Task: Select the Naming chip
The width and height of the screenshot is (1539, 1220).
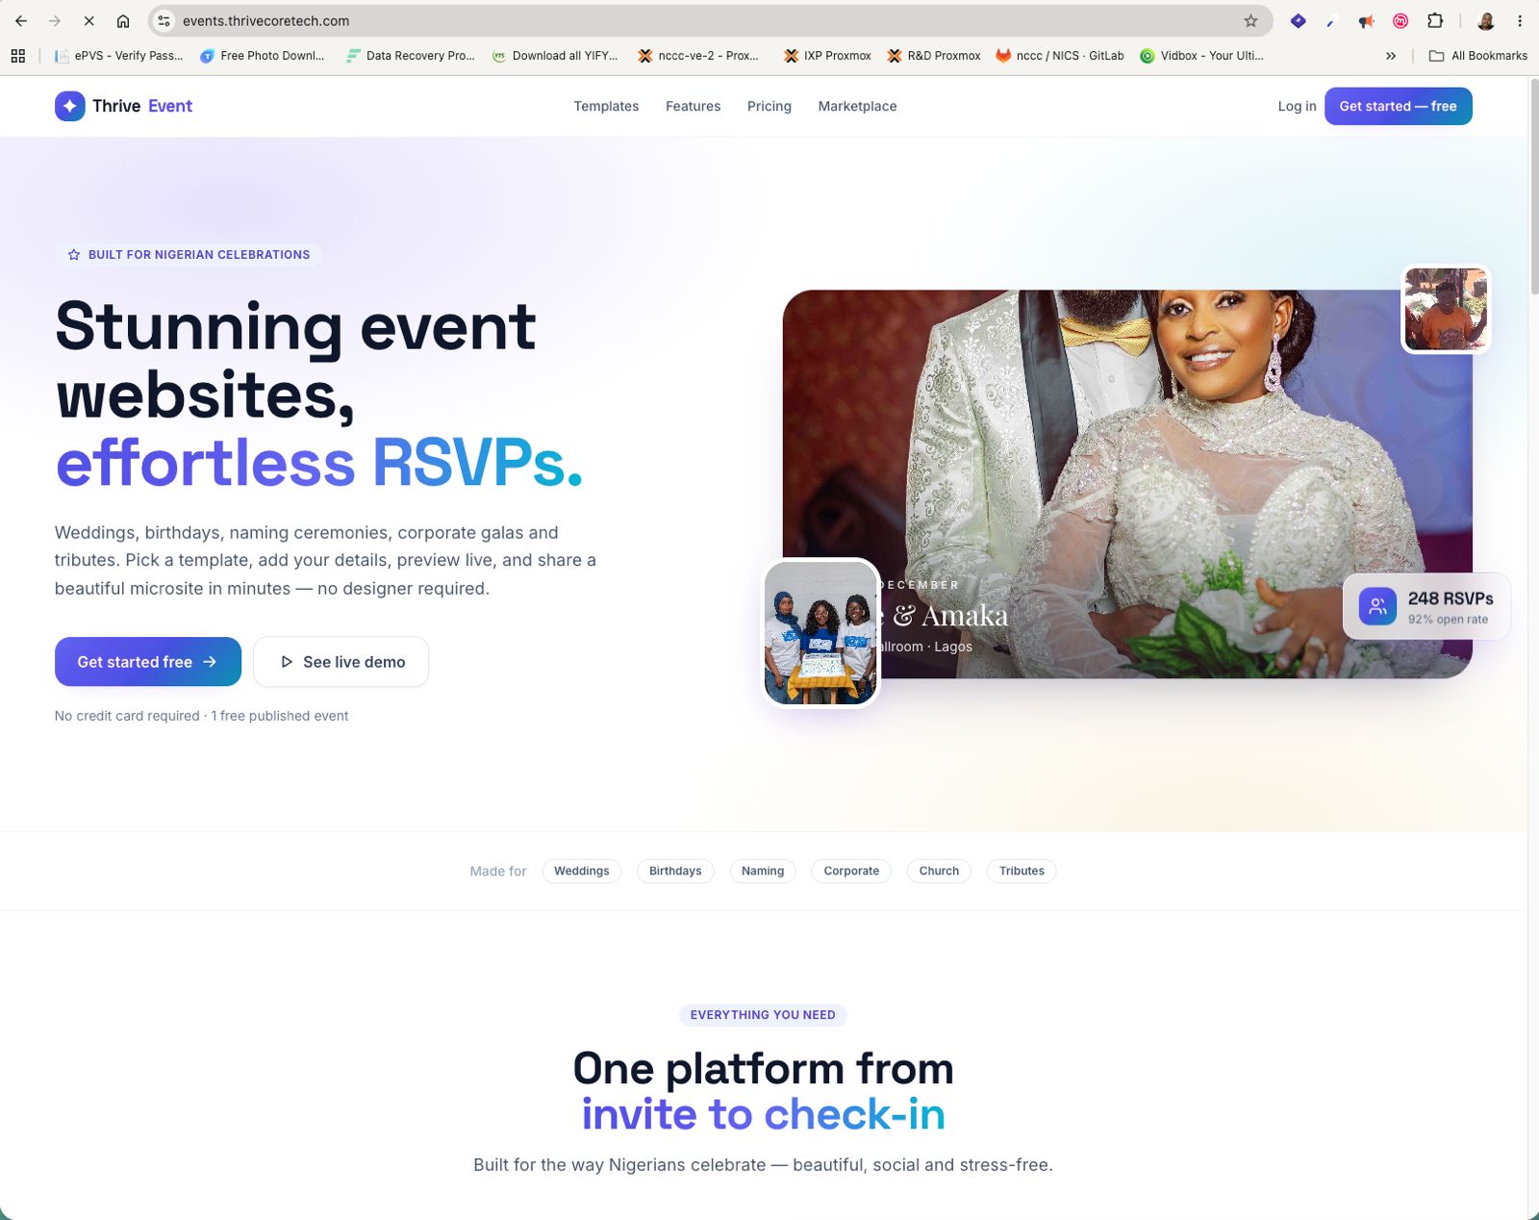Action: coord(763,871)
